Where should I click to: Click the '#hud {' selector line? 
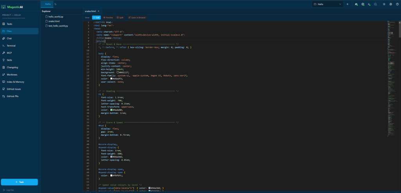pos(102,126)
